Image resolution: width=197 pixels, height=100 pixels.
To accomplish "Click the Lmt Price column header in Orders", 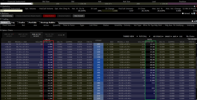I will pos(93,25).
